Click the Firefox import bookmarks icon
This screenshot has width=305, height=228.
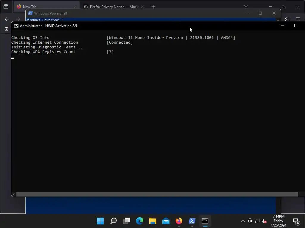pos(6,29)
